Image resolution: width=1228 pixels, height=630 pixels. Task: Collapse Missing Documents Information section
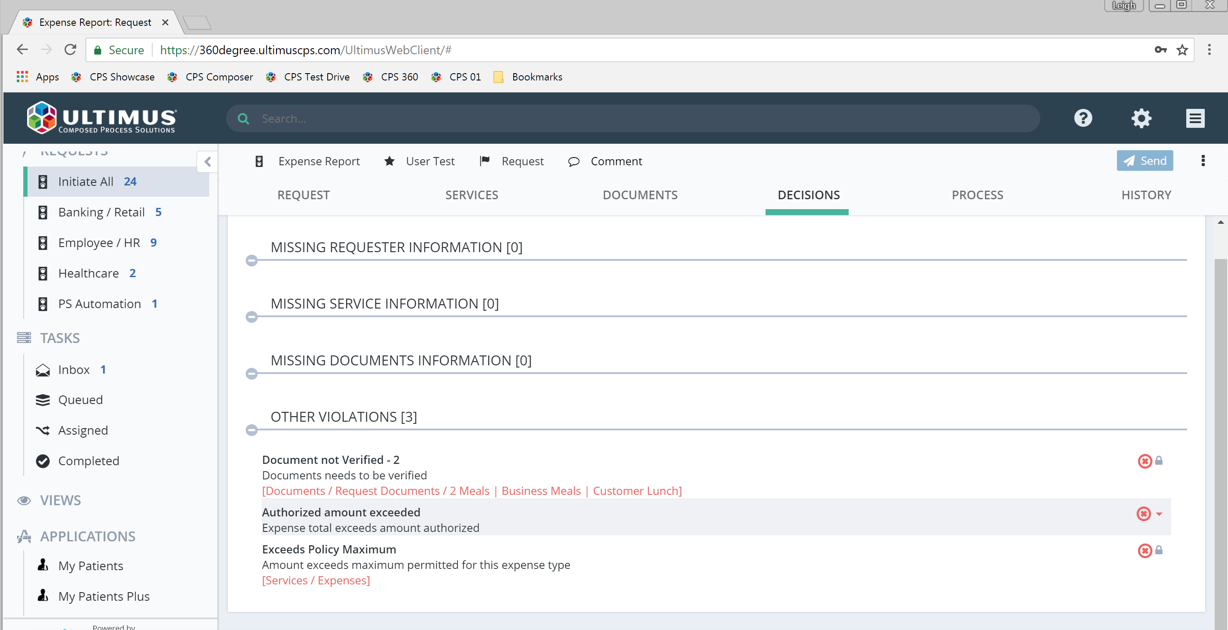251,374
